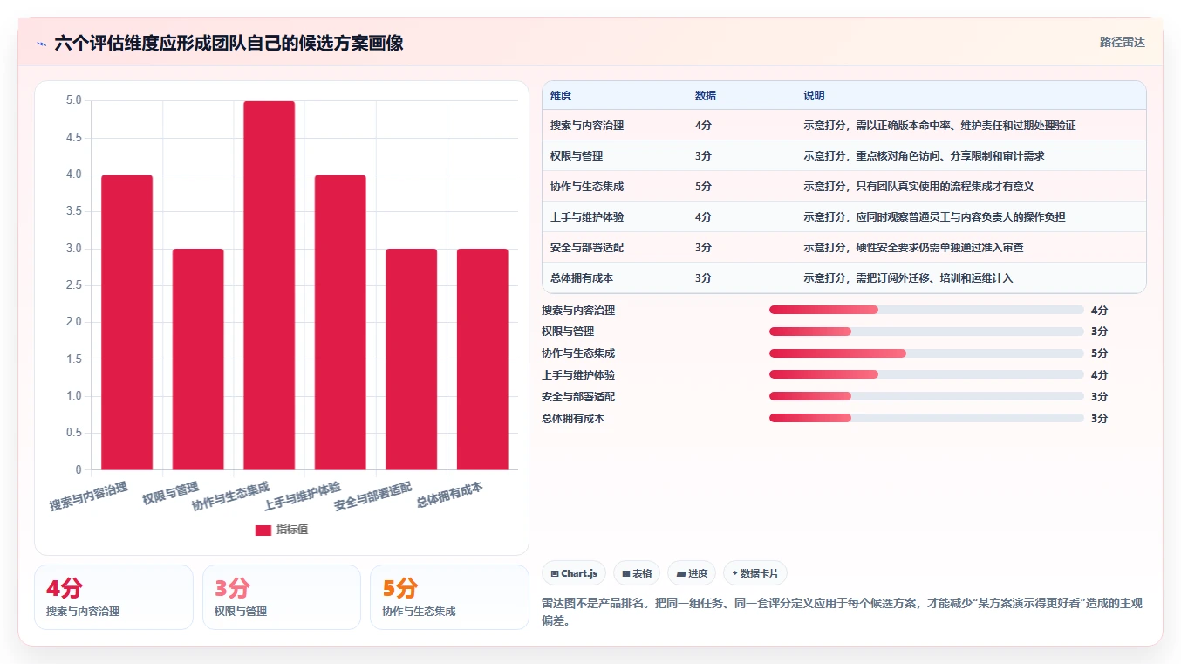Click the 5.0 tick on the chart's y-axis

[73, 100]
